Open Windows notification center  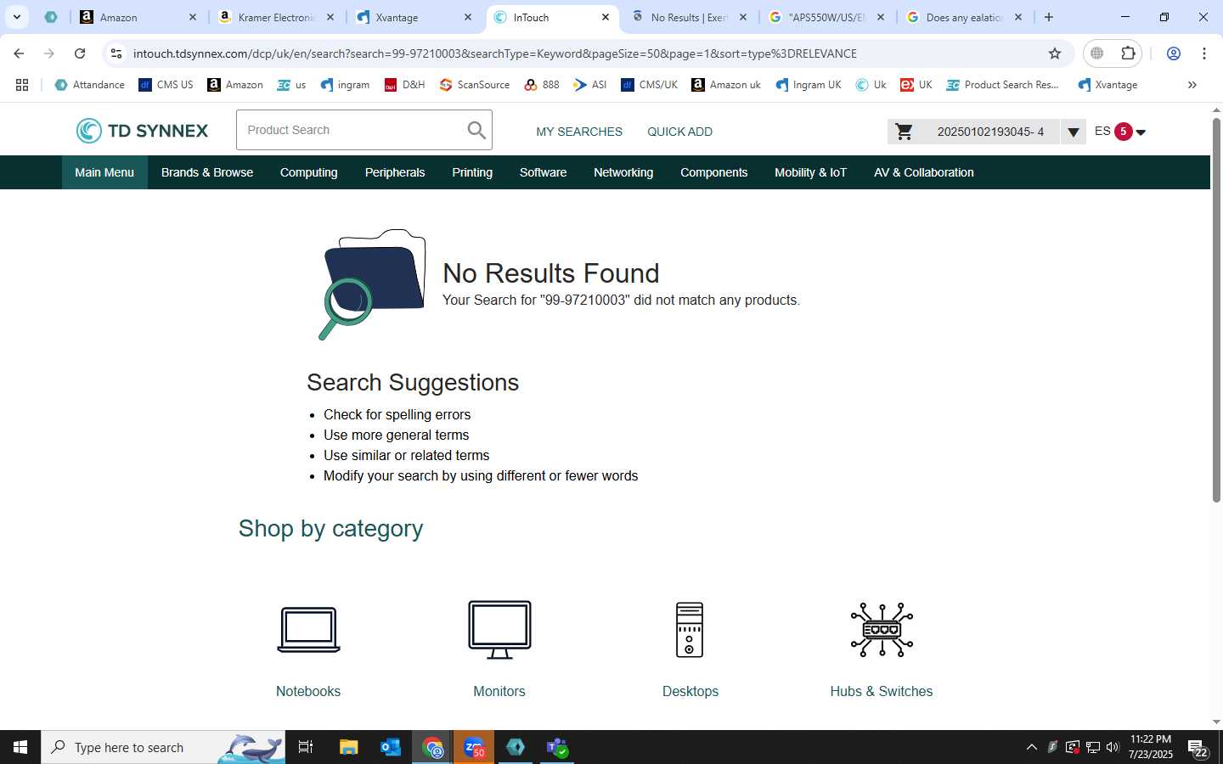(1198, 748)
